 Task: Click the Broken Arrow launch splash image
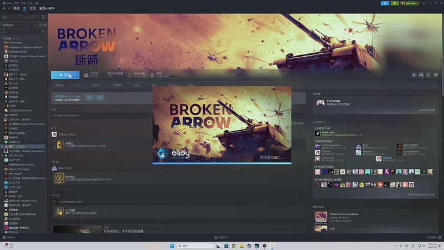coord(222,125)
